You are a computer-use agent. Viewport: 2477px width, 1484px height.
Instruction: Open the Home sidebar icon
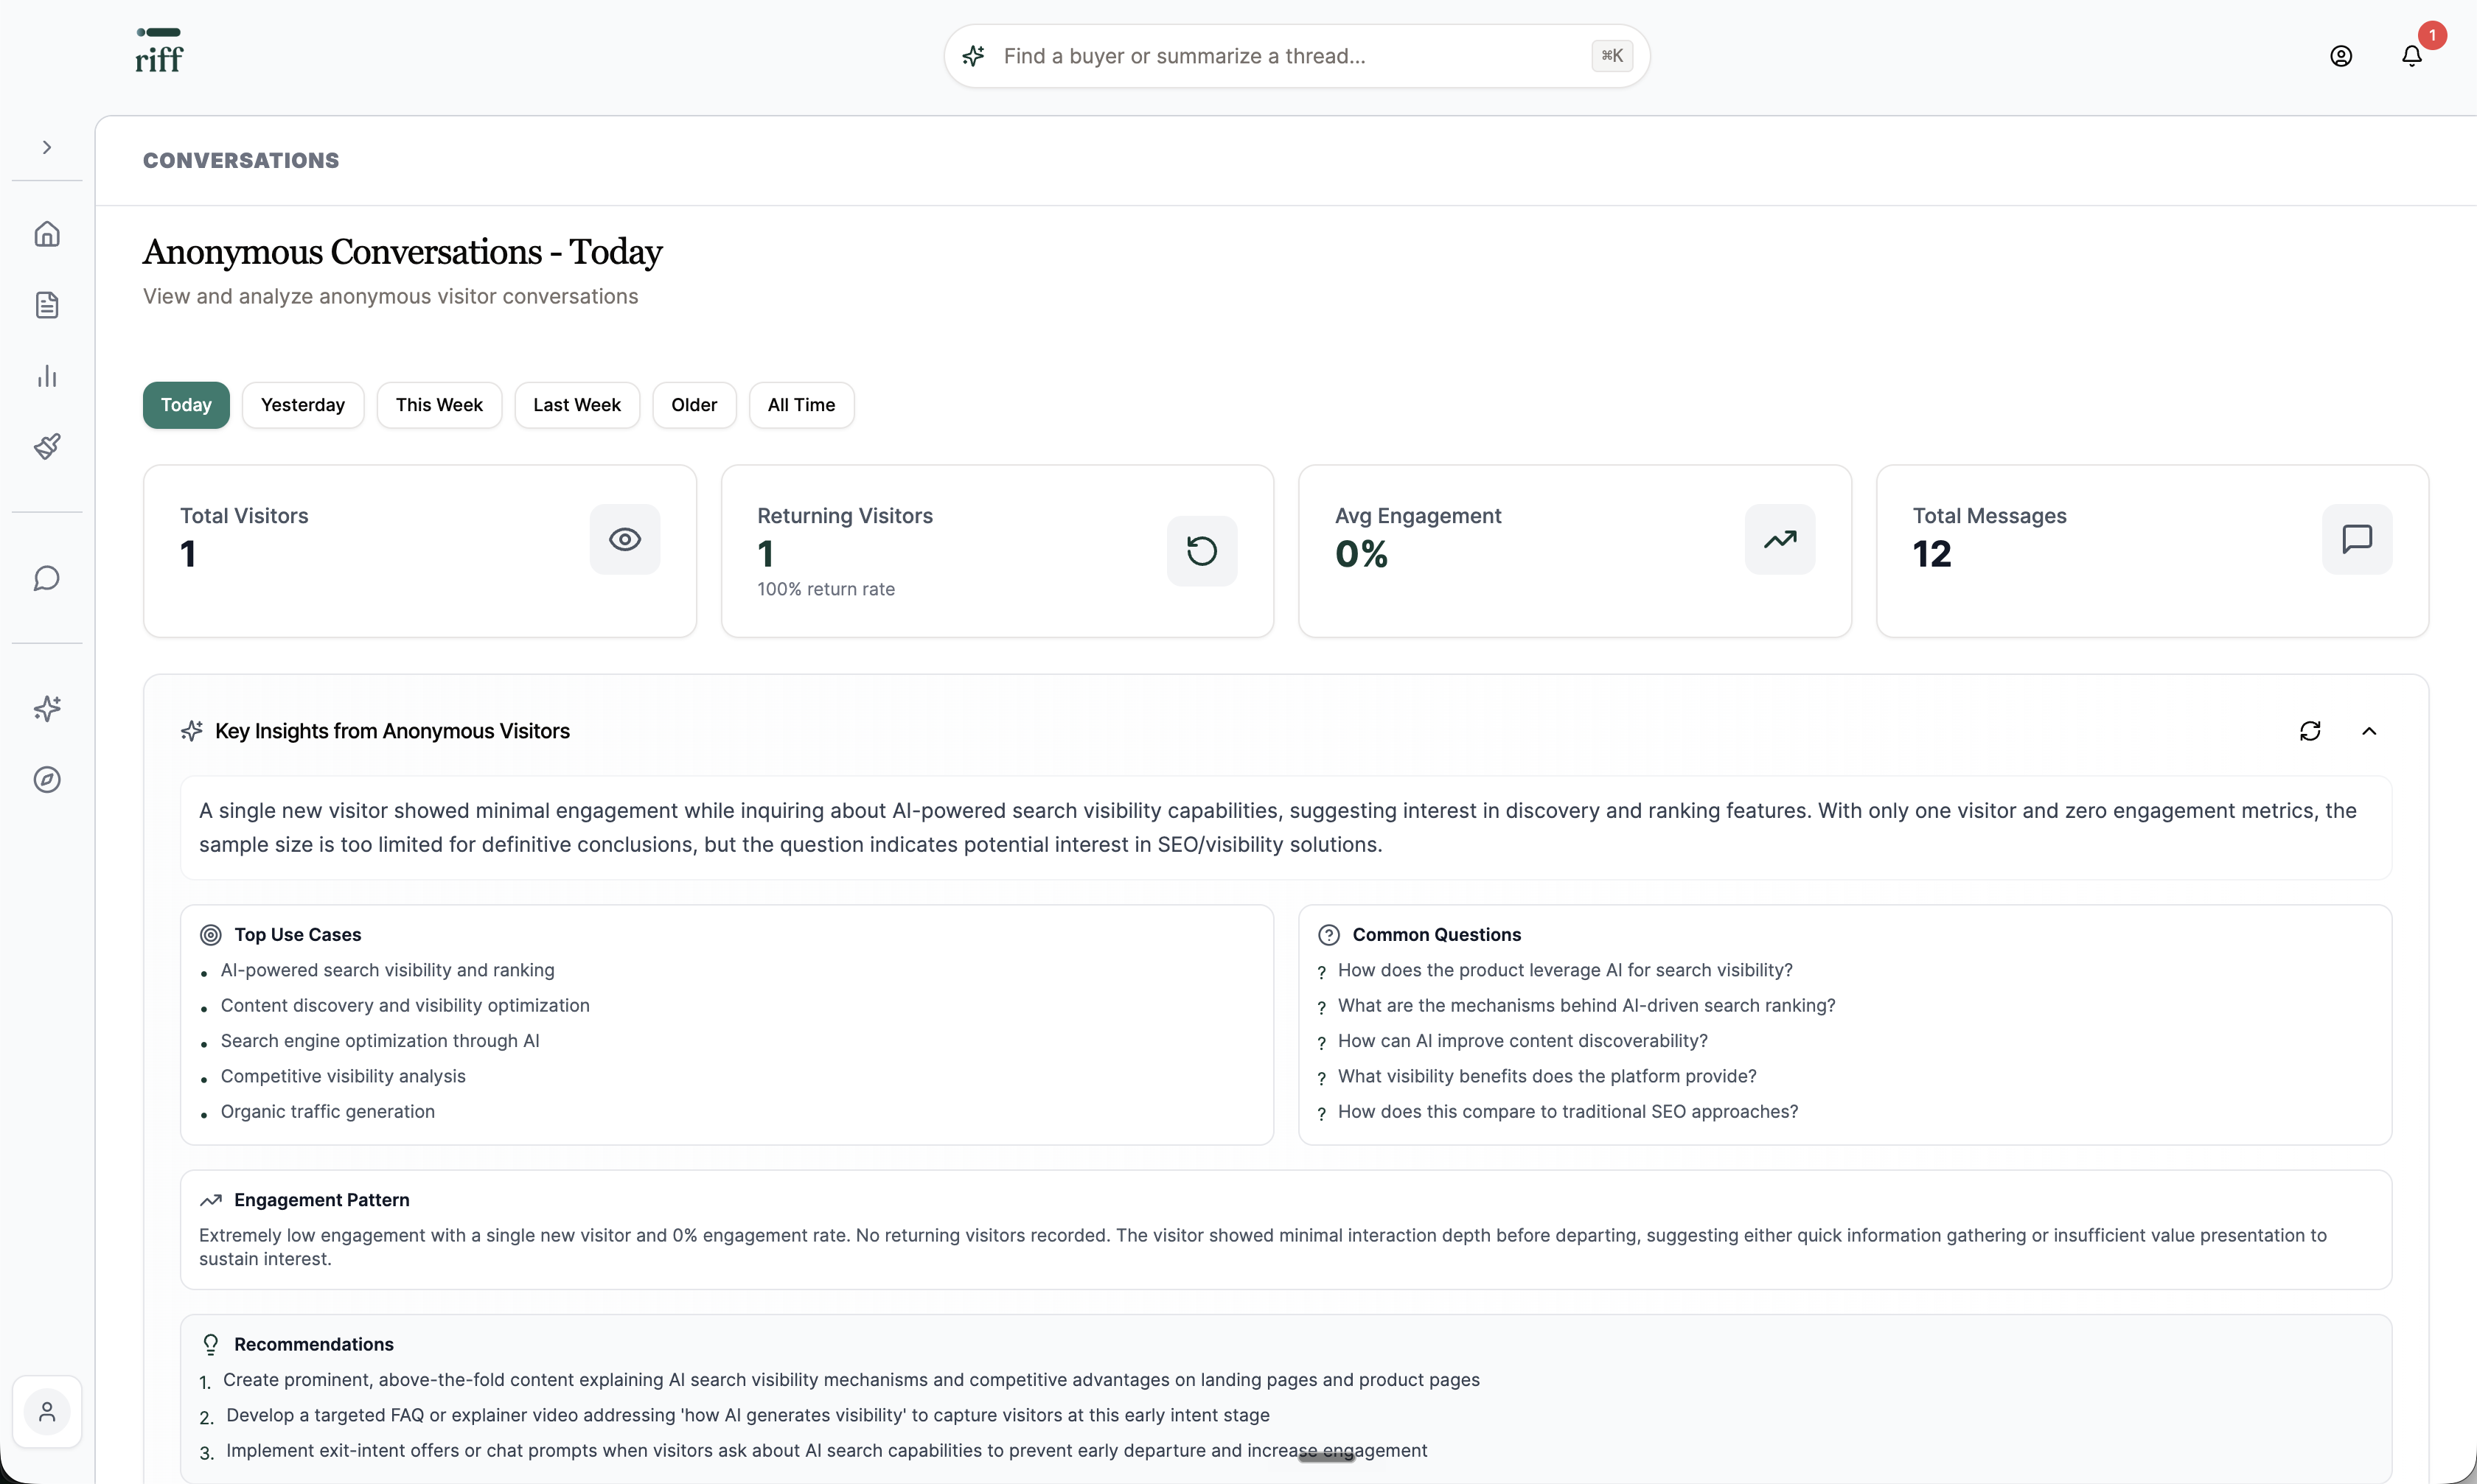tap(47, 234)
